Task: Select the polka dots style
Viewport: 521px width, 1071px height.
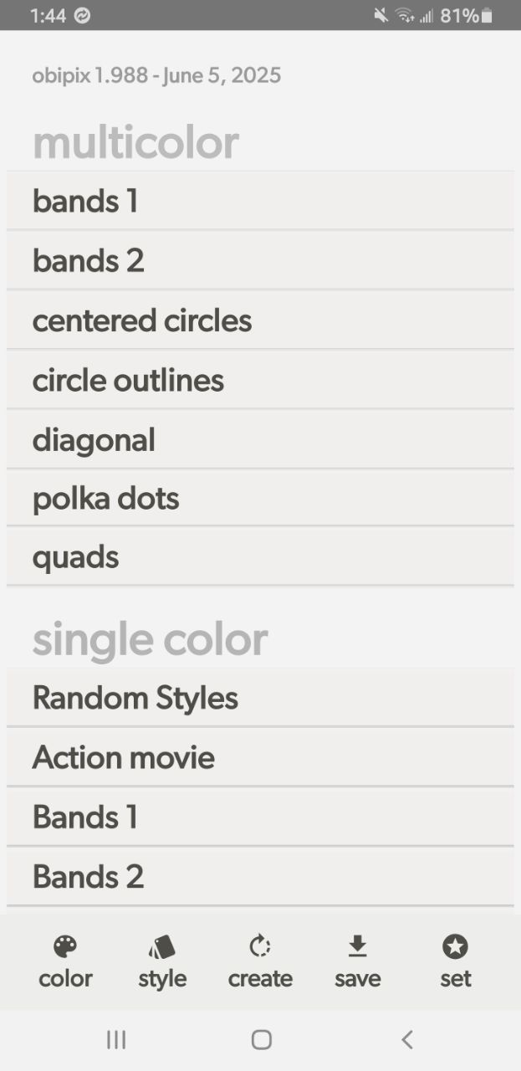Action: [260, 499]
